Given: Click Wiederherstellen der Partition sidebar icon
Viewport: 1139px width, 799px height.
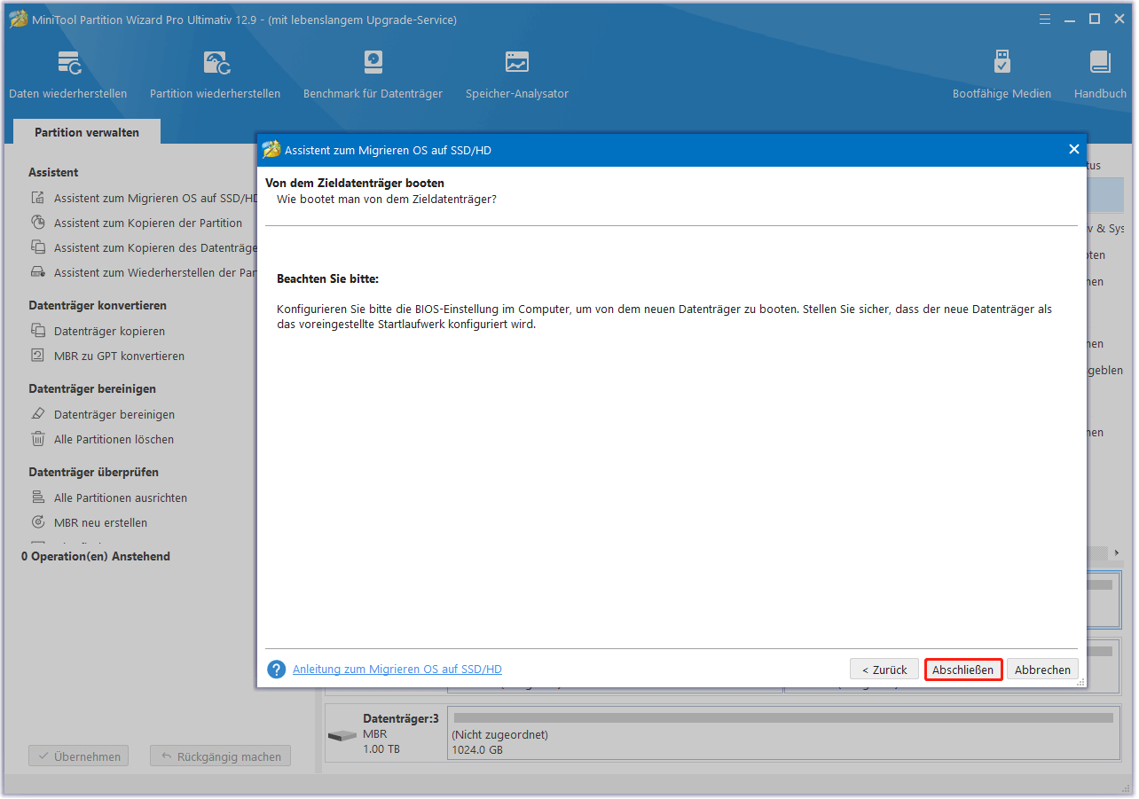Looking at the screenshot, I should [38, 272].
